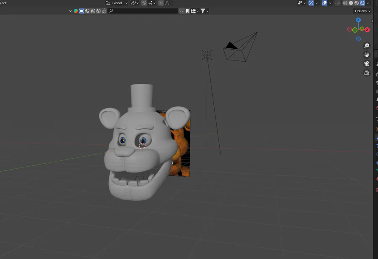
Task: Snap view to the negative Z blue circle
Action: (359, 39)
